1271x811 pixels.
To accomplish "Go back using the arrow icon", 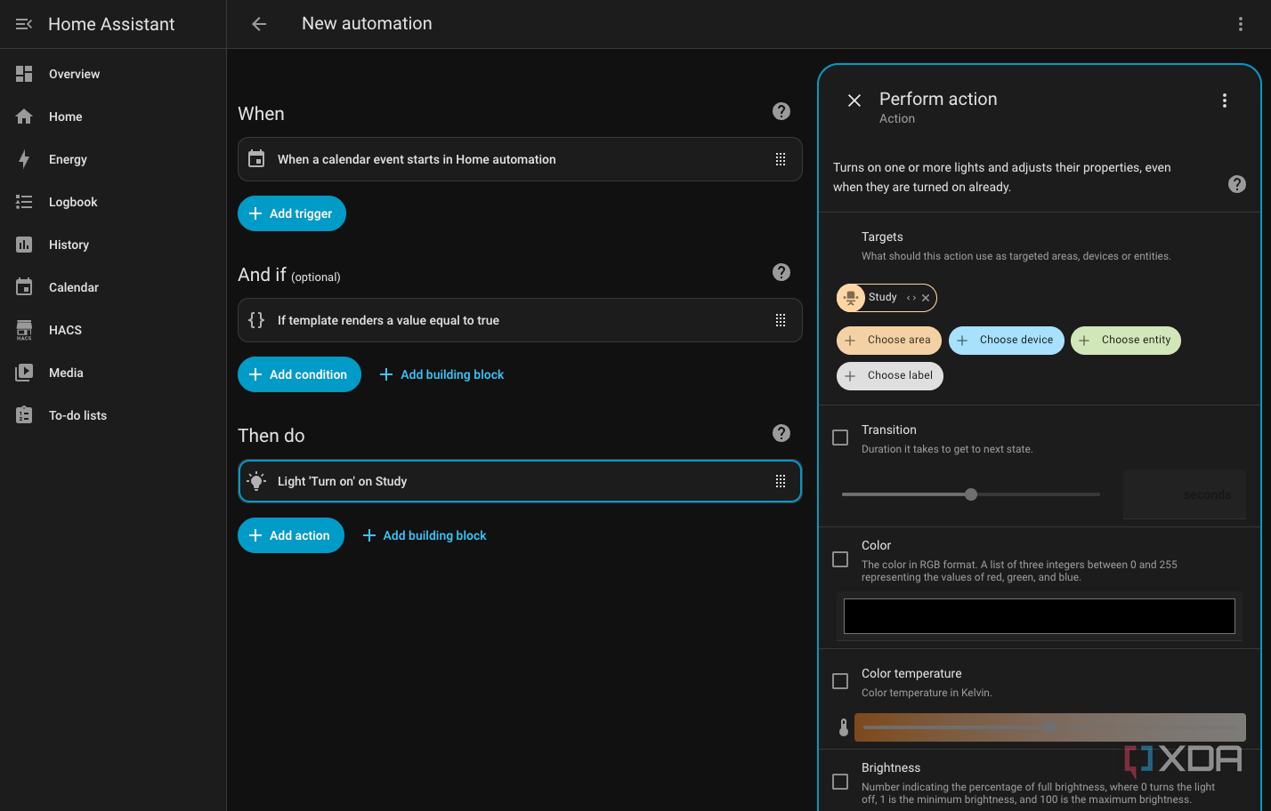I will [x=259, y=24].
